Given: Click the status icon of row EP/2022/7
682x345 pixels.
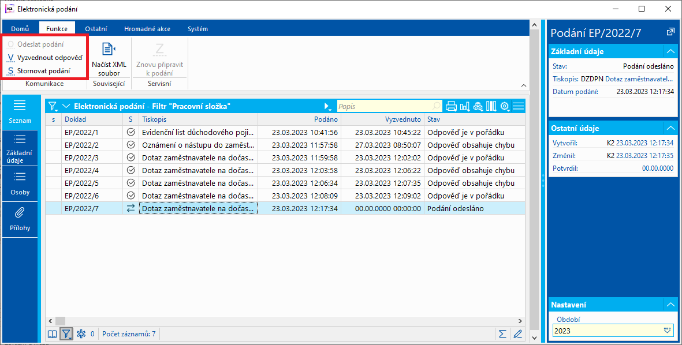Looking at the screenshot, I should [x=131, y=209].
